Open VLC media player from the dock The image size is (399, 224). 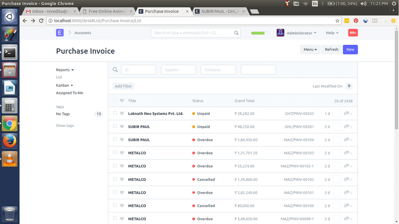click(10, 159)
